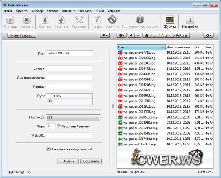Click JPG icon of wallpaper-2497712.jpg
Screen dimensions: 221x178
120,52
